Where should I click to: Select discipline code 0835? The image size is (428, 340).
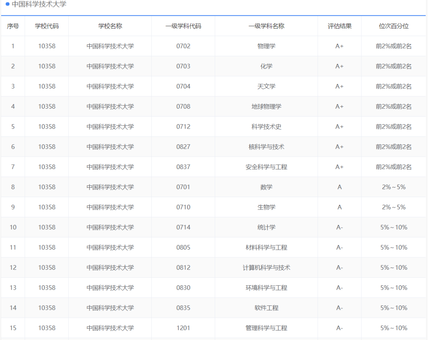[x=183, y=308]
